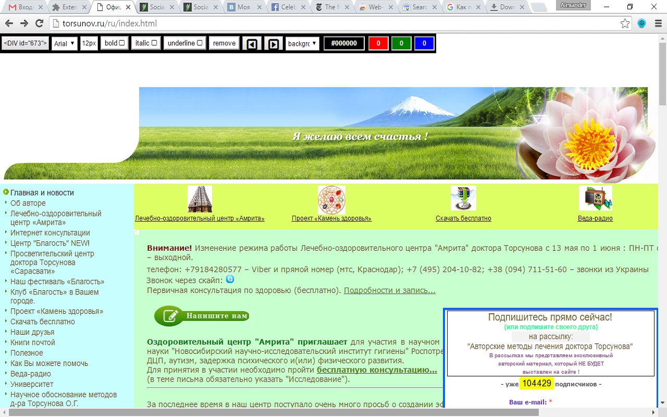The height and width of the screenshot is (417, 667).
Task: Reload the page with refresh icon
Action: 39,23
